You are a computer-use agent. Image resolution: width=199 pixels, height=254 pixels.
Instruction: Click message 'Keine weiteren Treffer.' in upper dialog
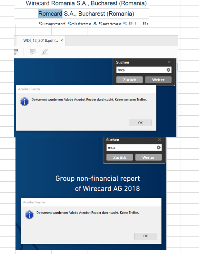coord(131,100)
